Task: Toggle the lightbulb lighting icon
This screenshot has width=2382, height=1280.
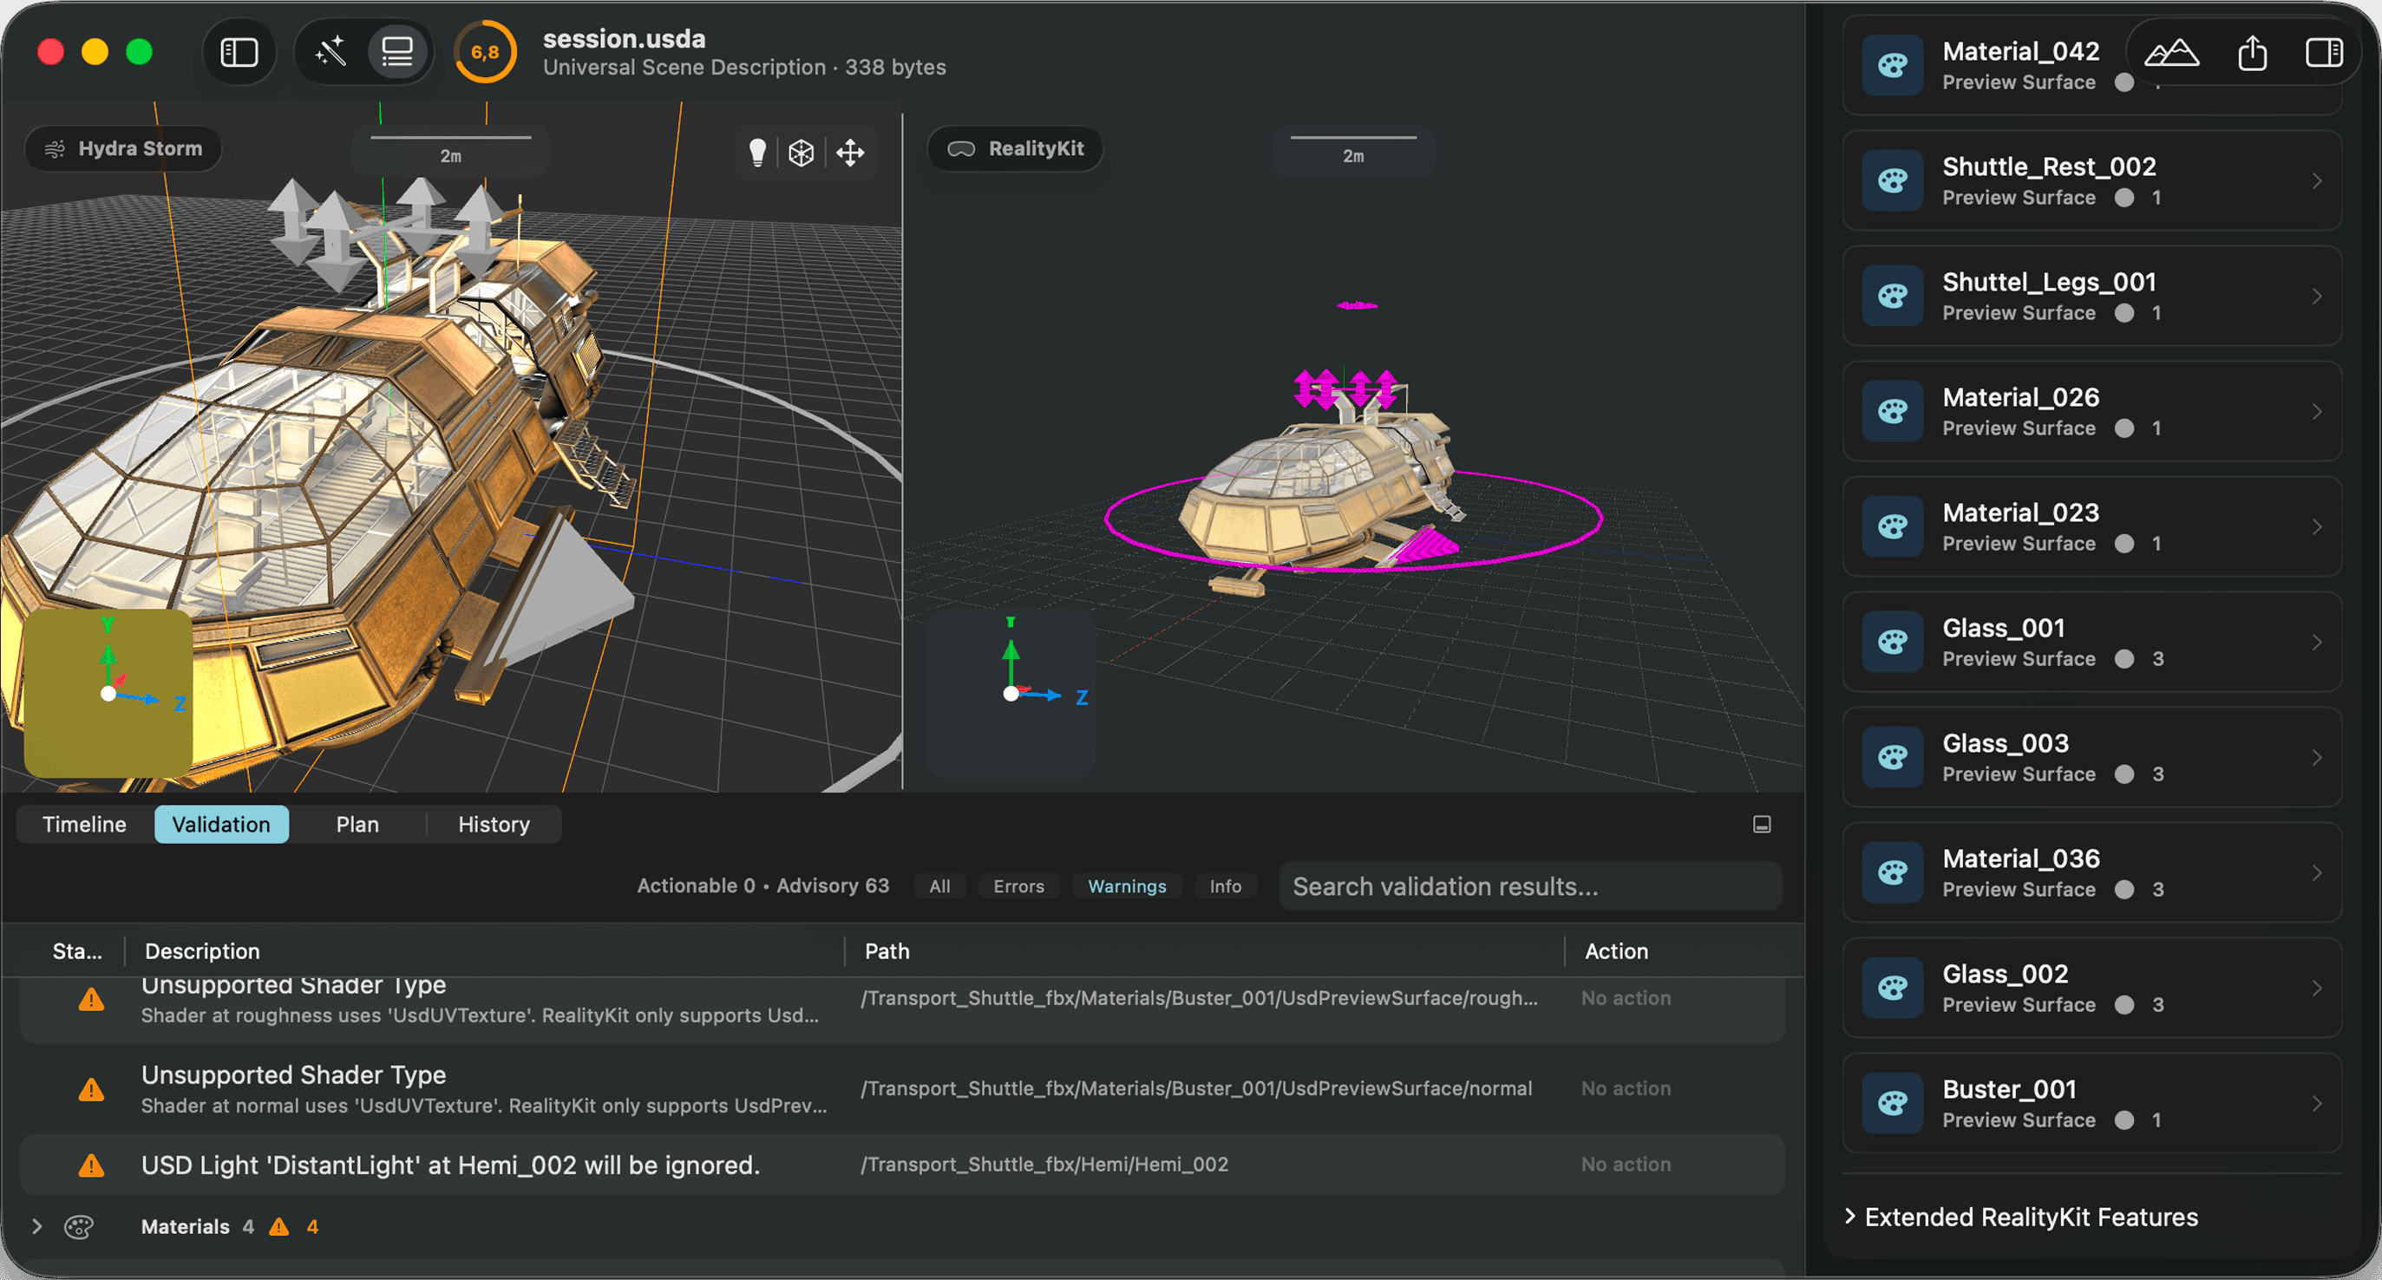Action: [x=757, y=153]
